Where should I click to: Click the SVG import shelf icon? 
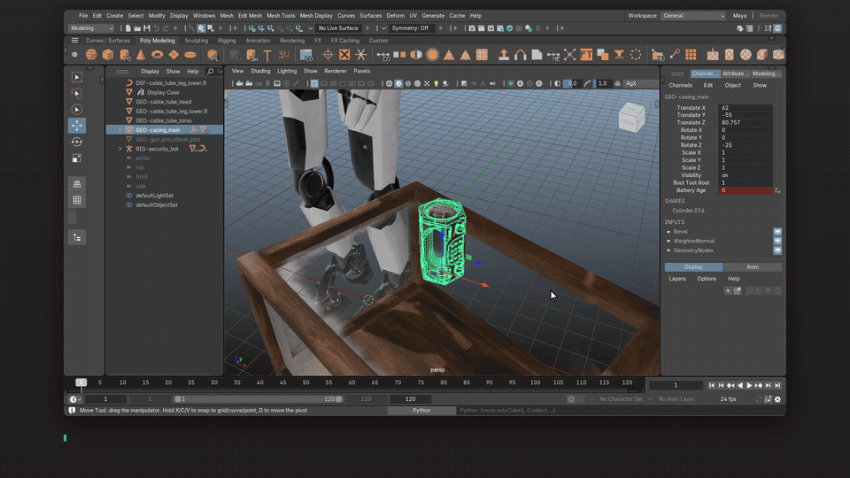(283, 55)
